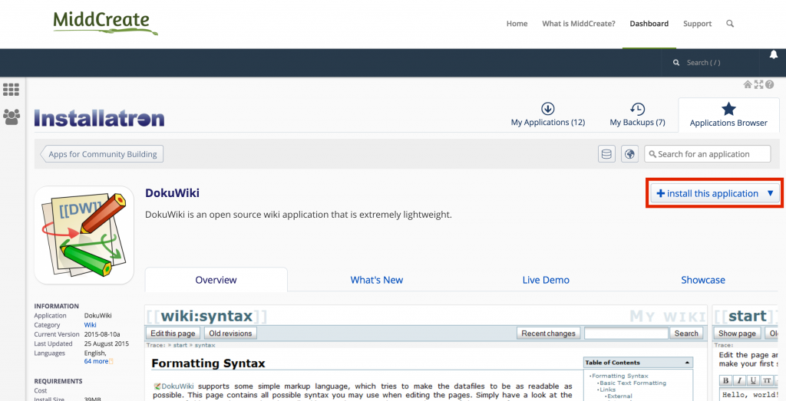Screen dimensions: 786x401
Task: Go to the Dashboard menu item
Action: pos(649,24)
